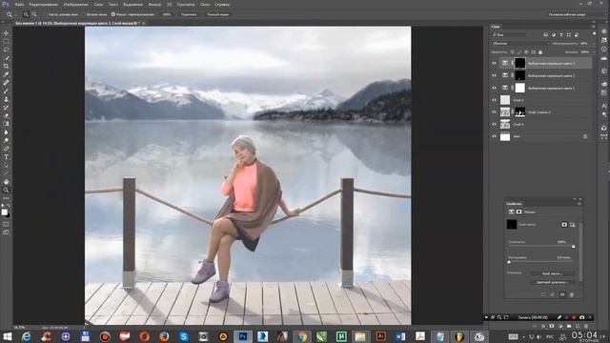Select the Horizontal Type tool

pyautogui.click(x=6, y=157)
